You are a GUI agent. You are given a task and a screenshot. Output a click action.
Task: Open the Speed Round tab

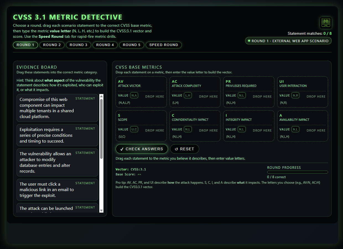pos(163,45)
